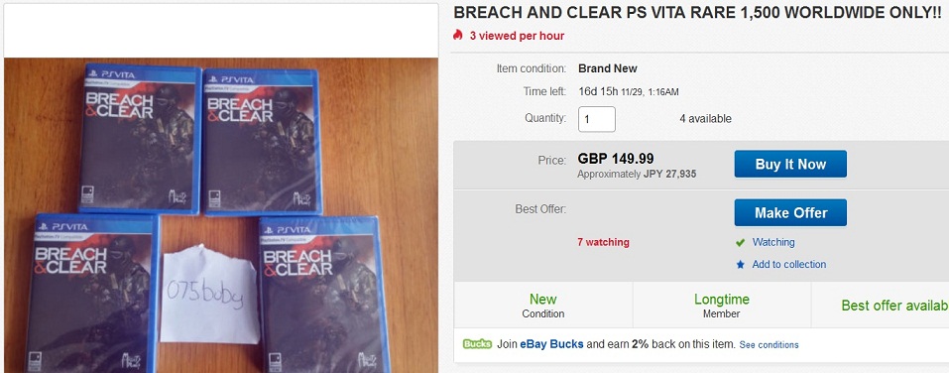949x373 pixels.
Task: Select the top-left Breach & Clear game case
Action: [141, 139]
